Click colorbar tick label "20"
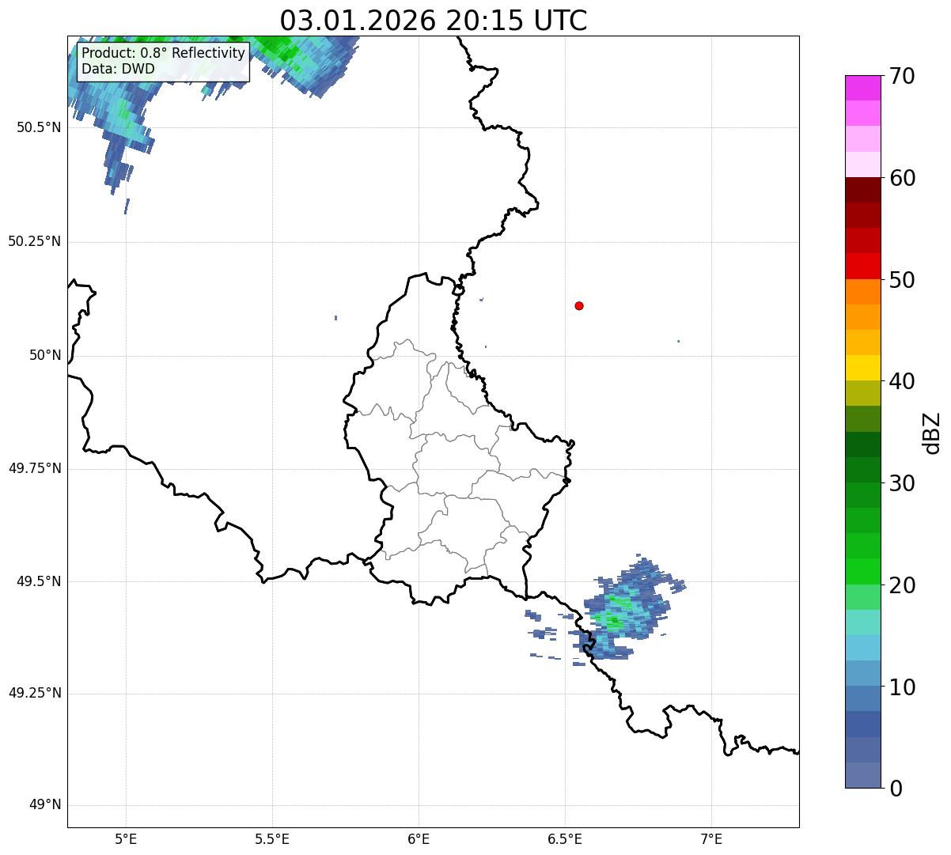Image resolution: width=951 pixels, height=855 pixels. (902, 585)
